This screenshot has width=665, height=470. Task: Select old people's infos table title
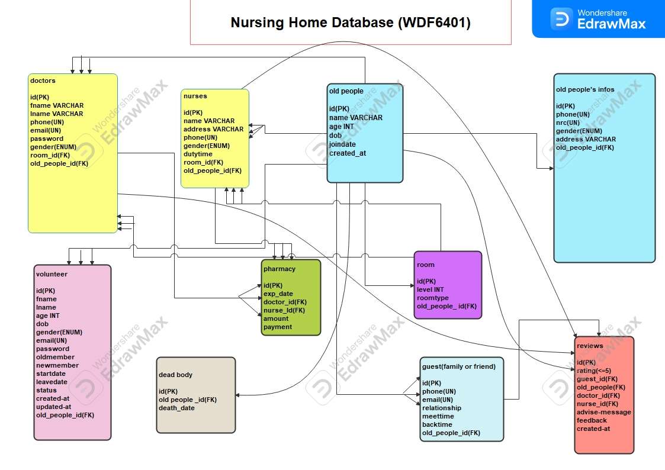[x=585, y=89]
